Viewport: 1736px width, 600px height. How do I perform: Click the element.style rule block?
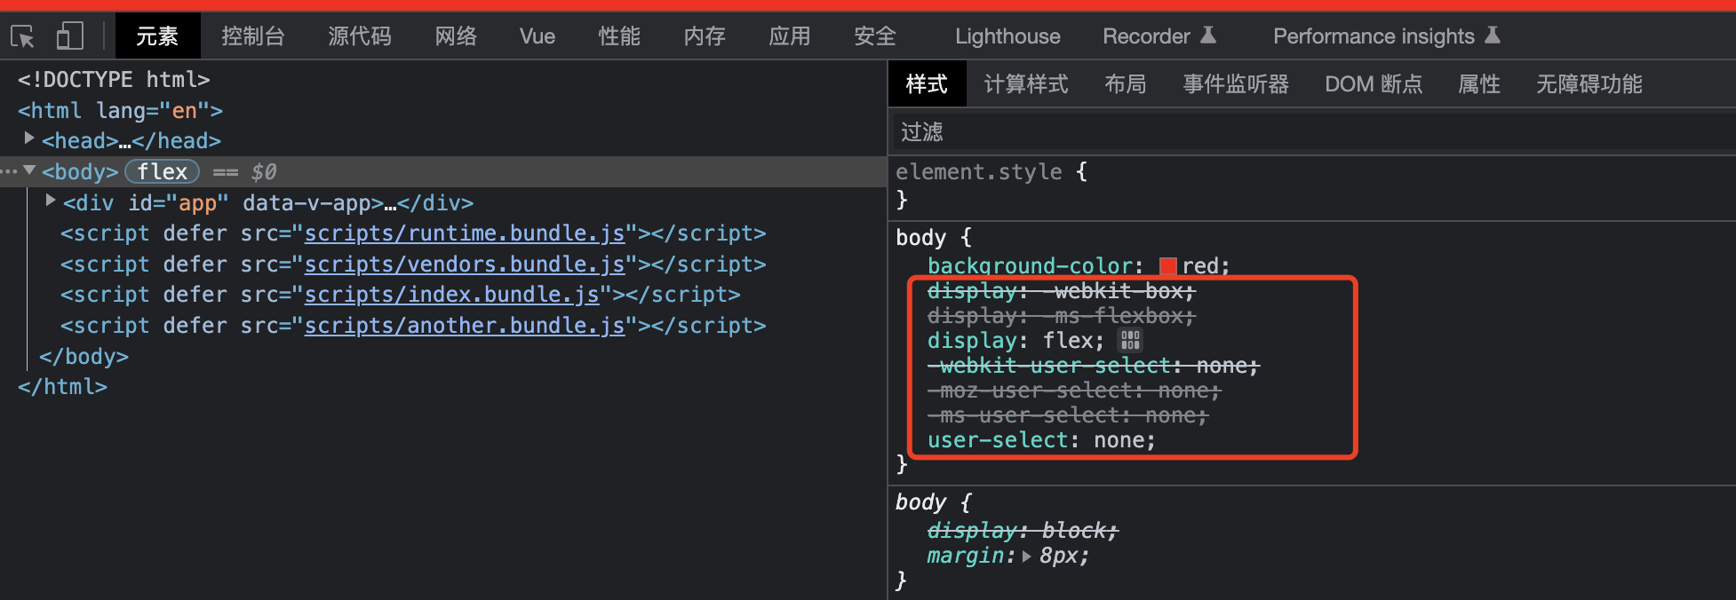coord(991,185)
